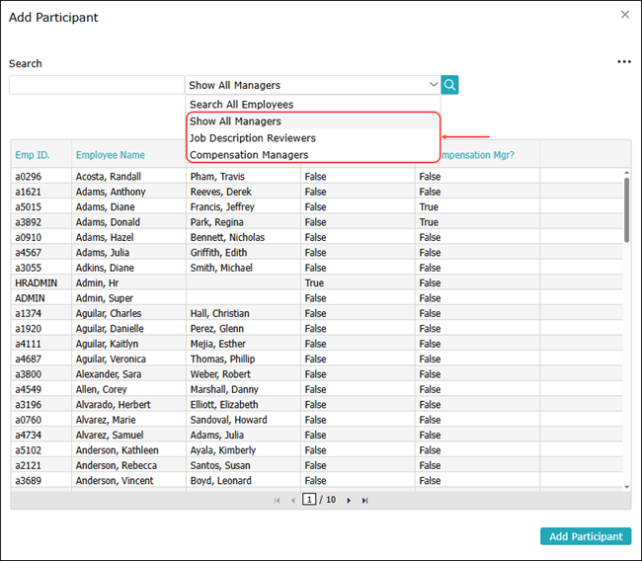
Task: Pick Show All Managers in dropdown list
Action: (235, 121)
